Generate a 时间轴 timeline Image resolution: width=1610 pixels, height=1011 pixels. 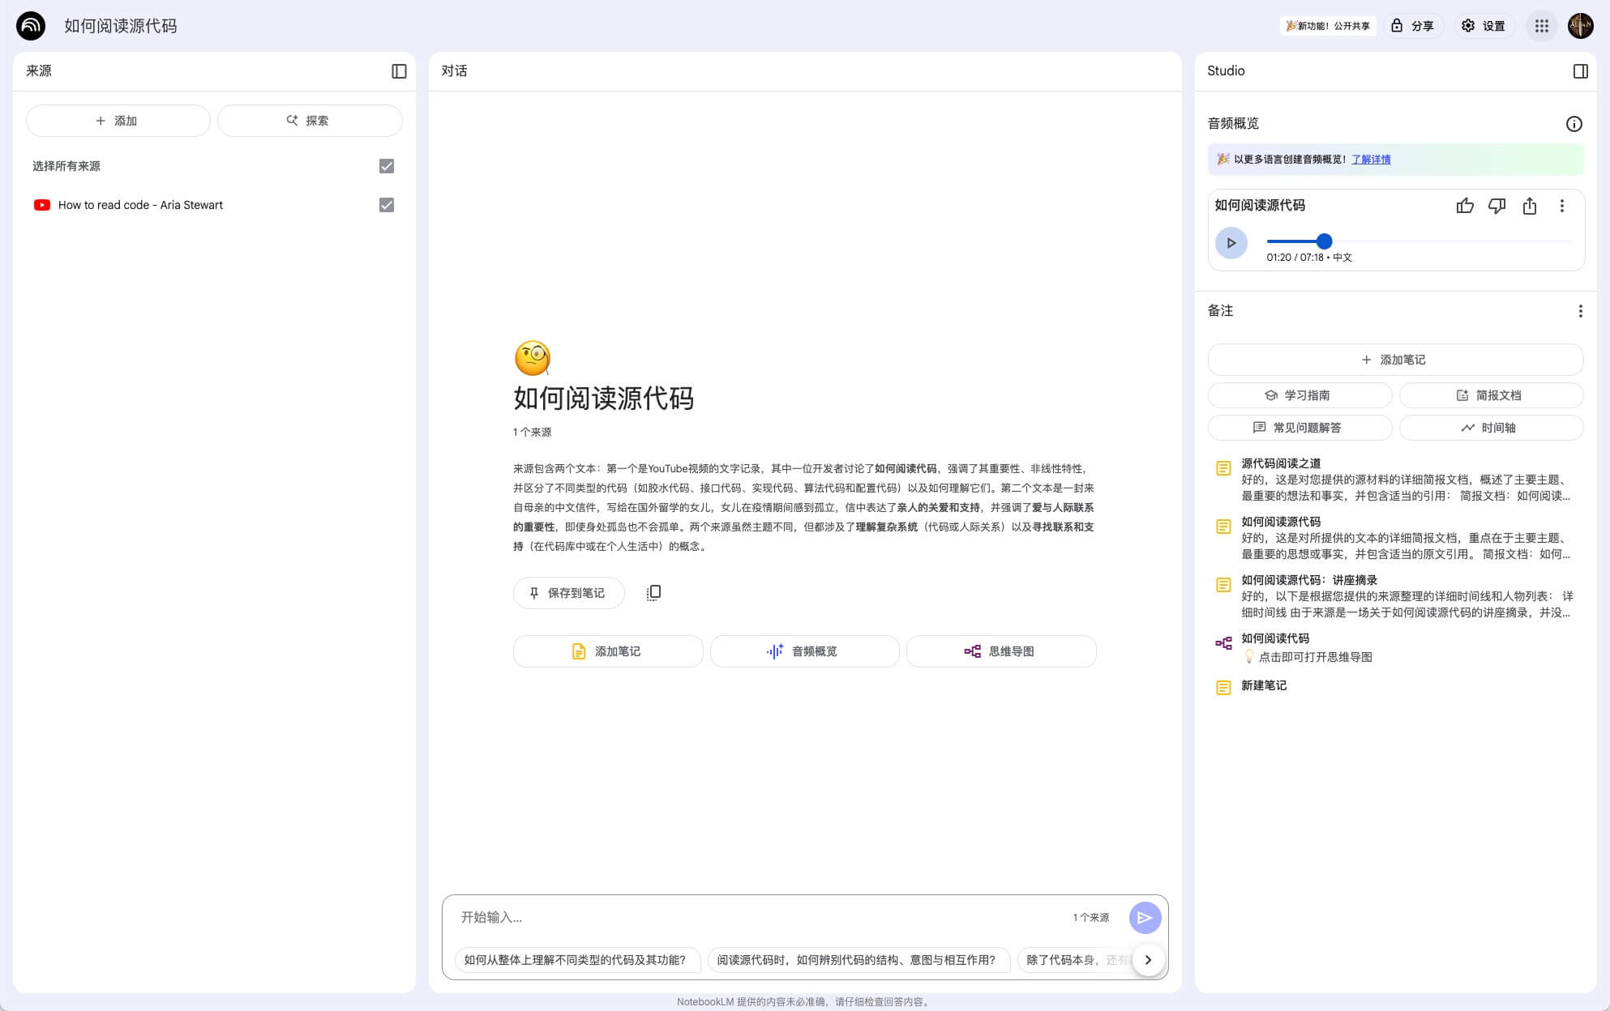pyautogui.click(x=1490, y=428)
